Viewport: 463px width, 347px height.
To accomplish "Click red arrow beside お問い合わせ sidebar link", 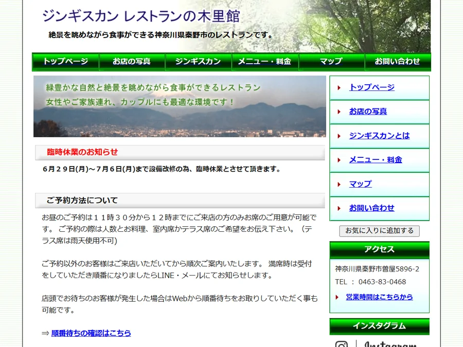I will 339,208.
